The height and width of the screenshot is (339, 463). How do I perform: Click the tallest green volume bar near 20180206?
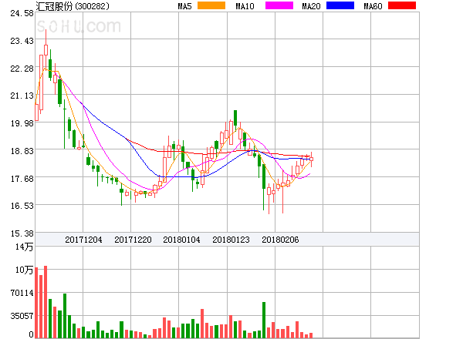click(x=264, y=320)
